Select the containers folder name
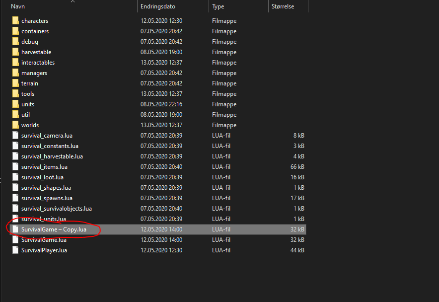439x302 pixels. coord(35,31)
